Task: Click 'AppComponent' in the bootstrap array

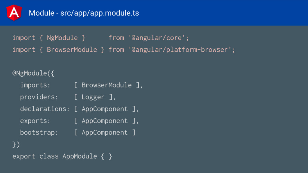Action: click(x=105, y=132)
